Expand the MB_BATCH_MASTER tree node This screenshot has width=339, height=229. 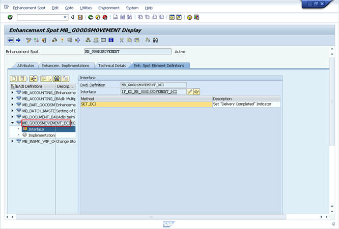pos(13,111)
